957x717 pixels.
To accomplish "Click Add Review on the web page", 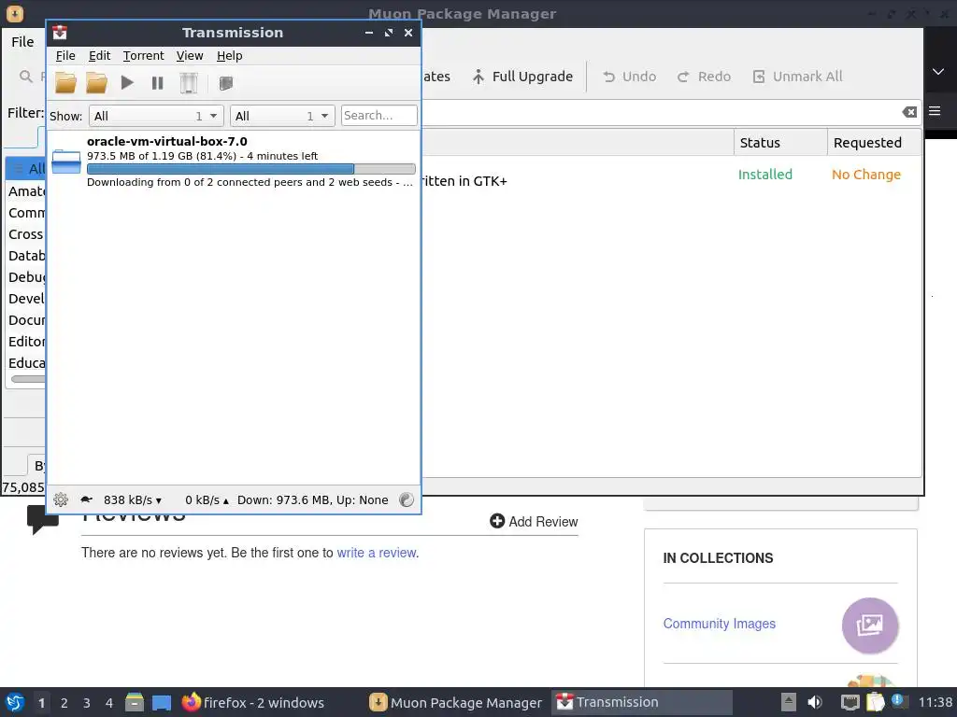I will pyautogui.click(x=534, y=521).
